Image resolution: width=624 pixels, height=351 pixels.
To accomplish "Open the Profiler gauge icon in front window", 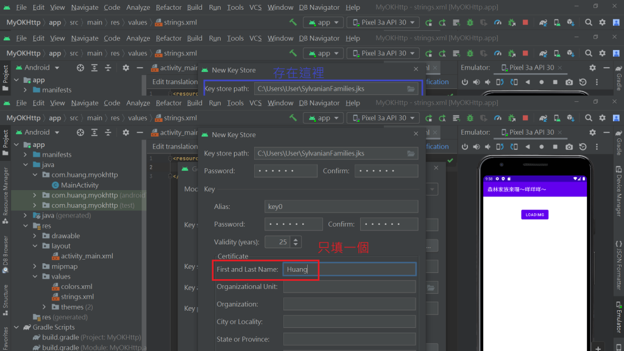I will [497, 118].
